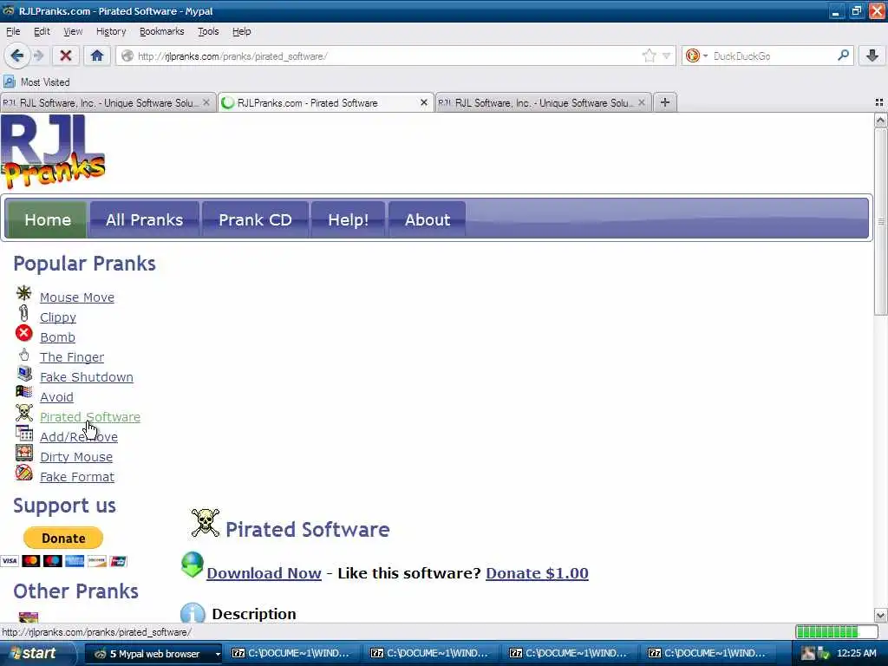Open the Pirated Software sidebar link
This screenshot has width=888, height=666.
[90, 417]
